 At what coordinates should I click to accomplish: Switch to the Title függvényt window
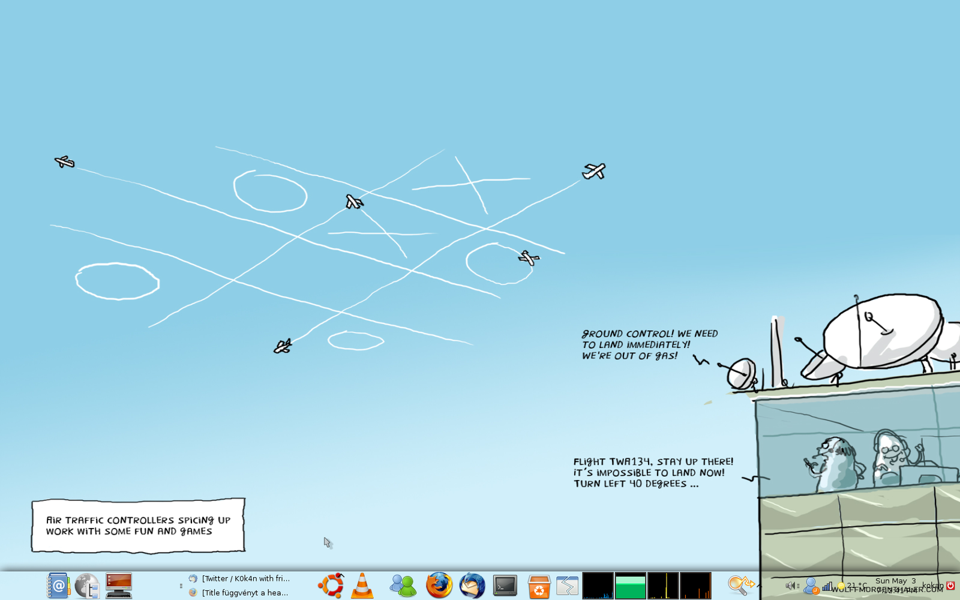coord(239,592)
